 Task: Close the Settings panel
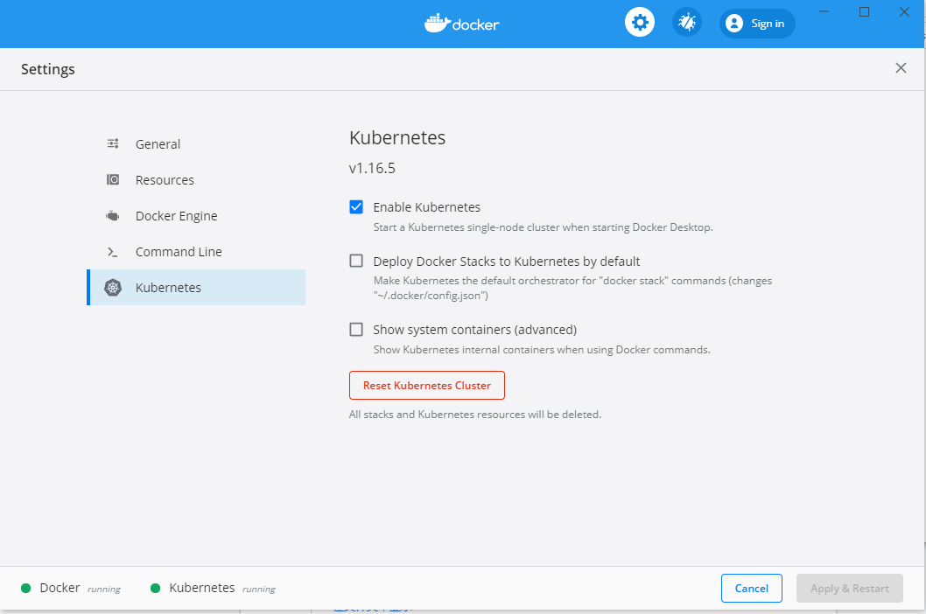pos(901,68)
